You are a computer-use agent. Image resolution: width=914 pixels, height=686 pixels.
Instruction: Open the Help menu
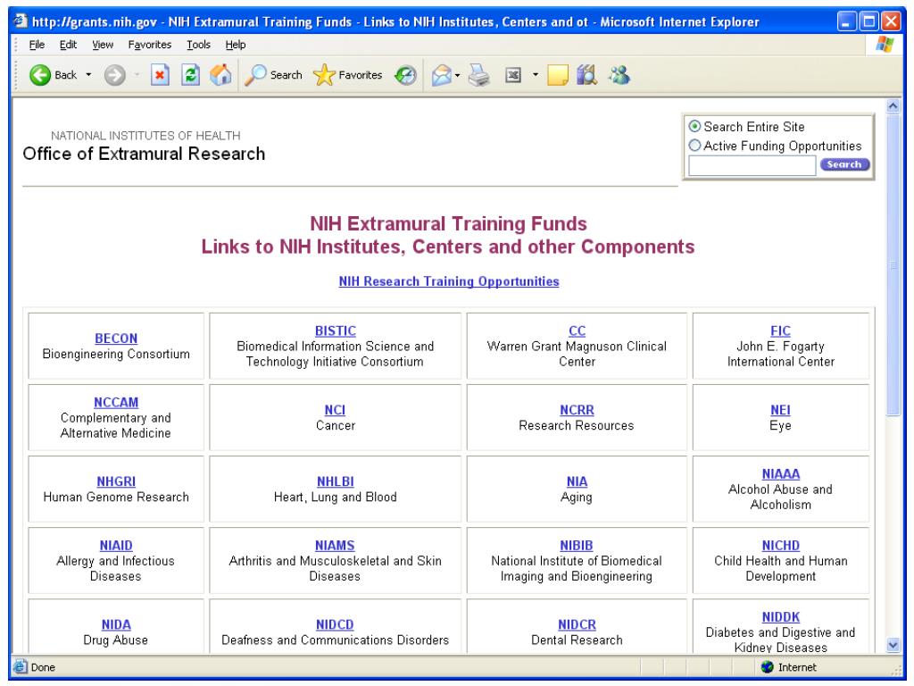(236, 45)
